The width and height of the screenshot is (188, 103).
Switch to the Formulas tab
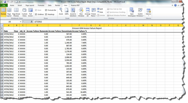41,5
